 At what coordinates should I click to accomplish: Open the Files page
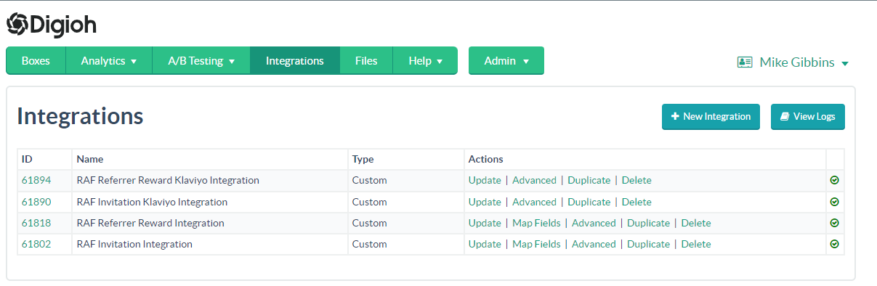pos(366,61)
